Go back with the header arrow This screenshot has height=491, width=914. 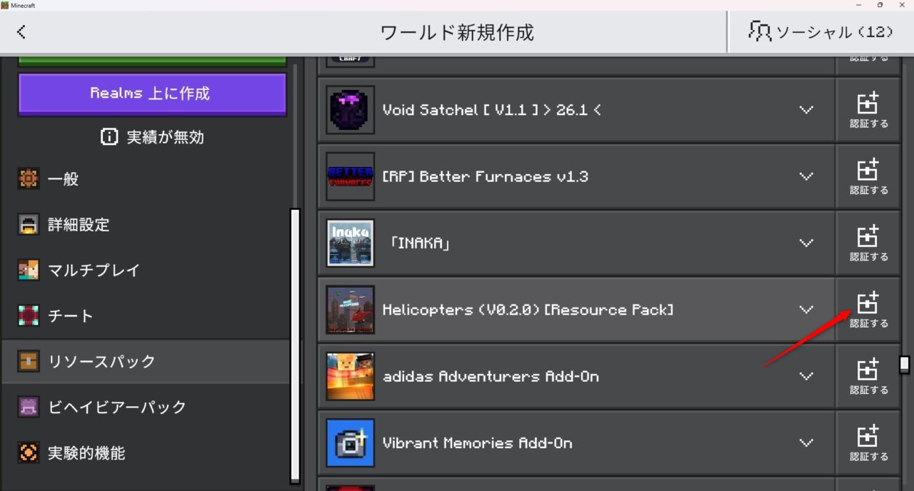[x=21, y=31]
